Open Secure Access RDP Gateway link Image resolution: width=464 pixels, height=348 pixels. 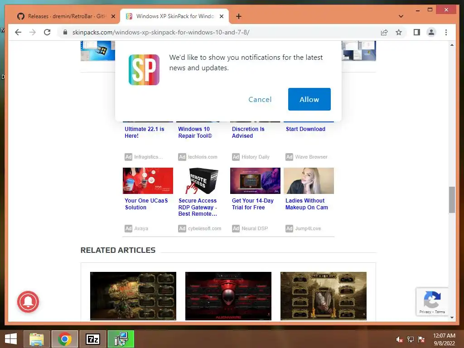198,207
